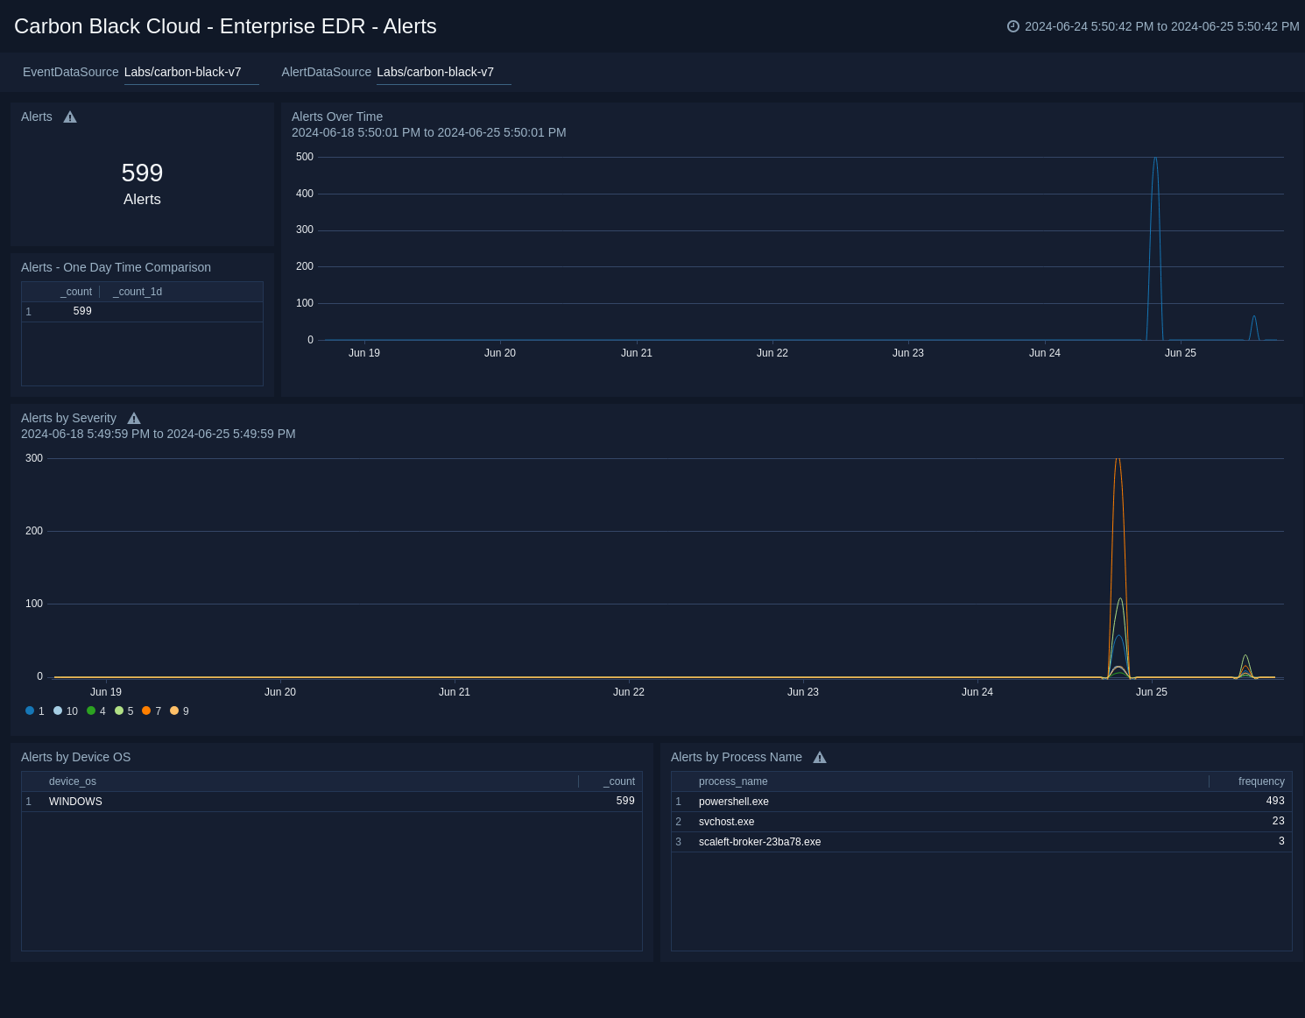Toggle severity 5 series in the legend
Viewport: 1305px width, 1018px height.
tap(119, 710)
